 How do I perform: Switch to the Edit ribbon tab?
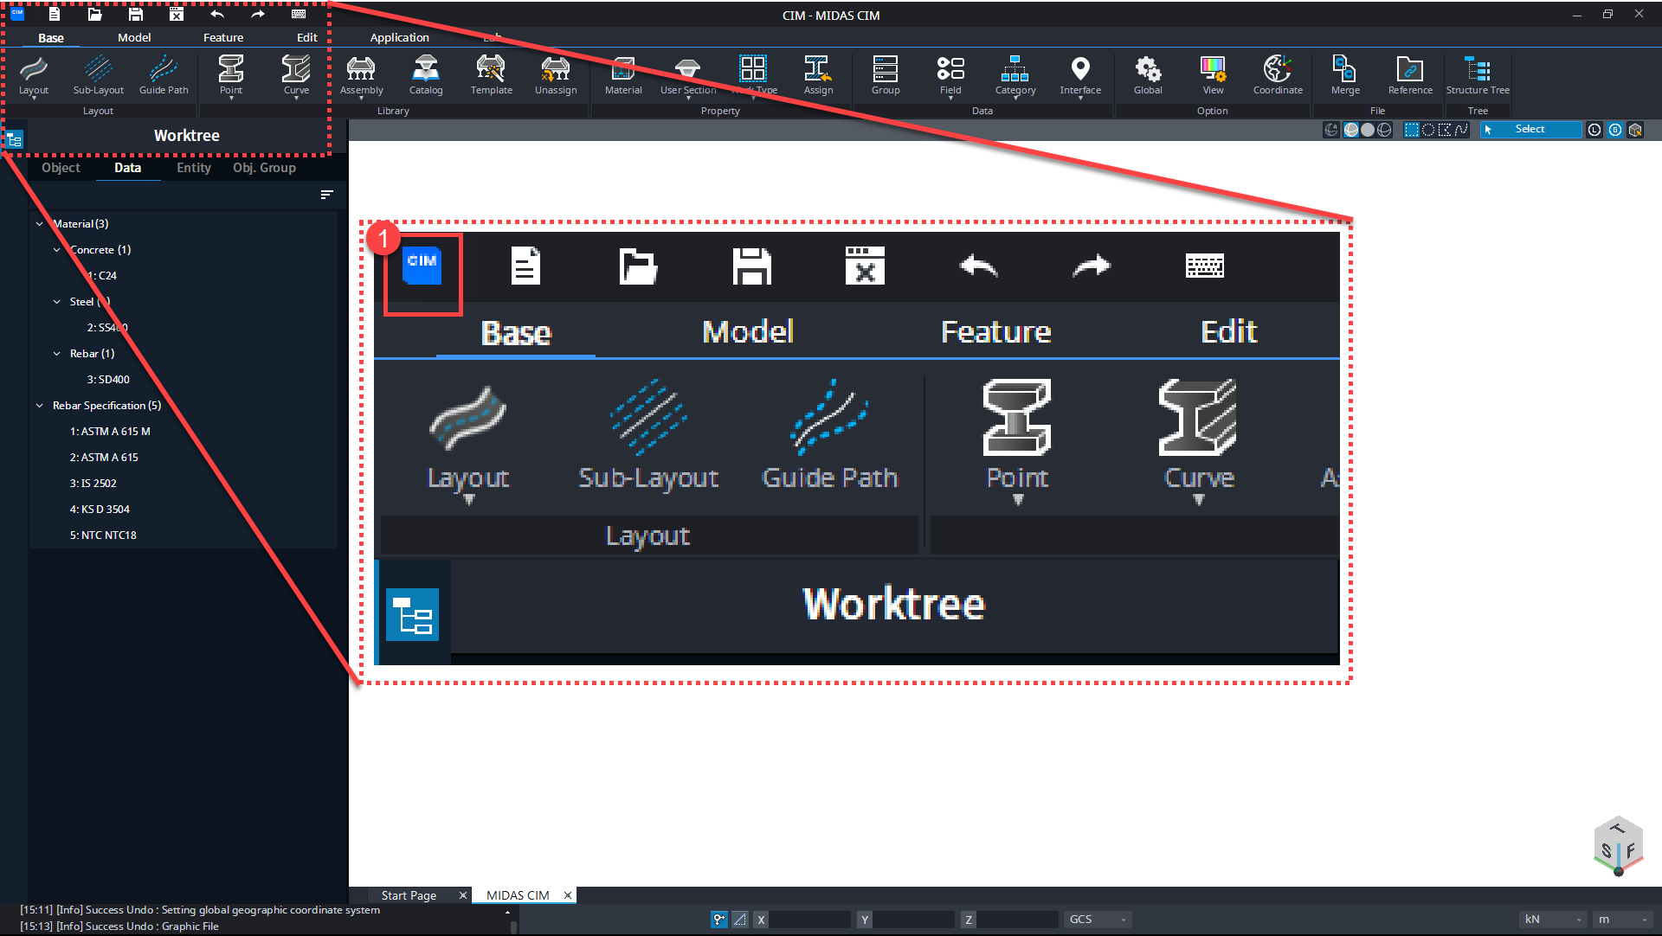[307, 37]
